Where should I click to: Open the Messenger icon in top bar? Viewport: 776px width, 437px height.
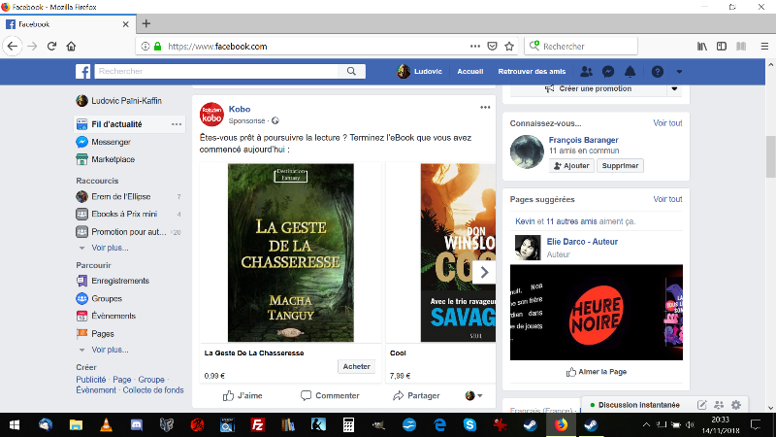click(x=608, y=72)
